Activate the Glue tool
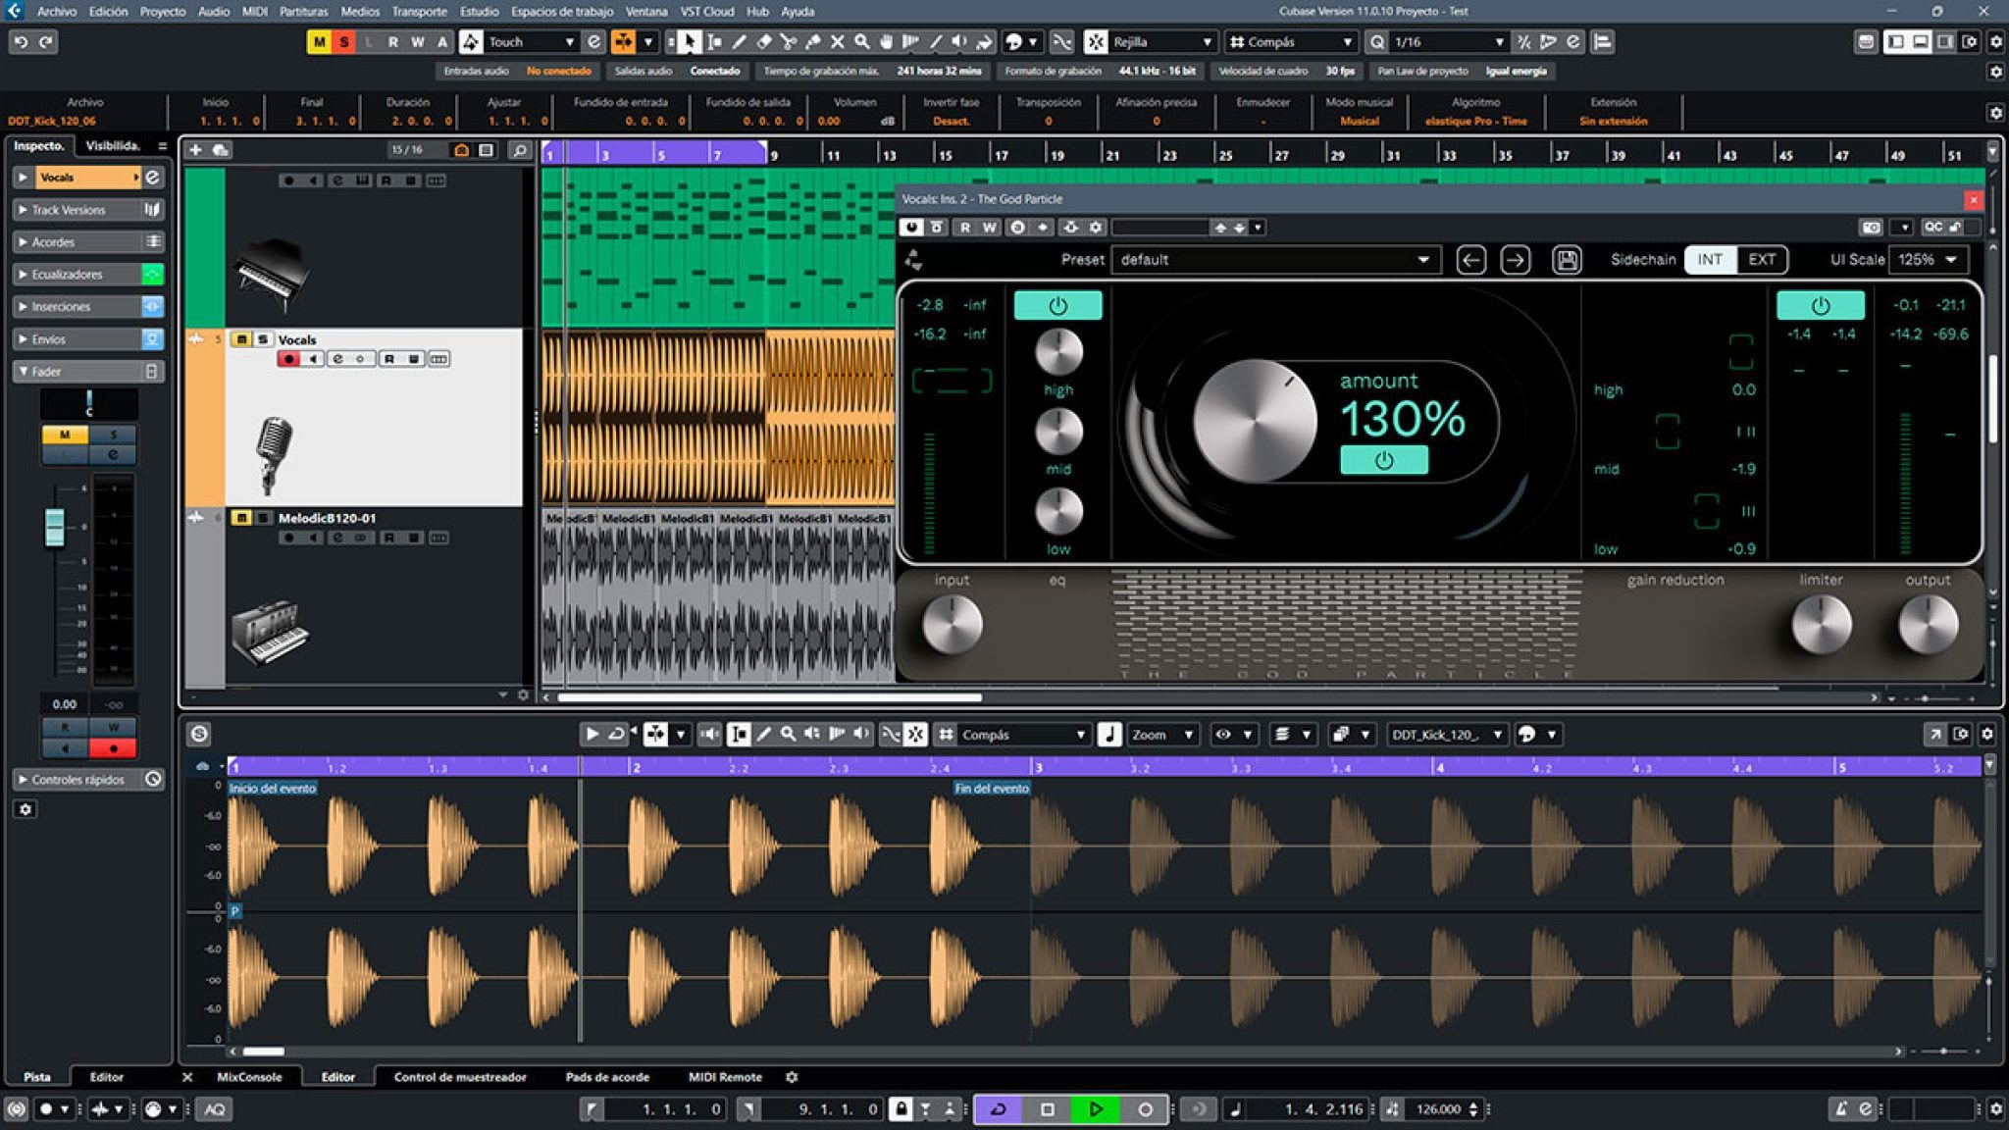This screenshot has height=1130, width=2009. pos(812,41)
